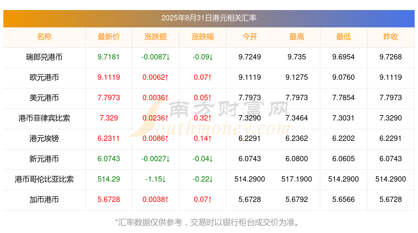Select change percent 0.14↑
Screen dimensions: 418x233
203,139
